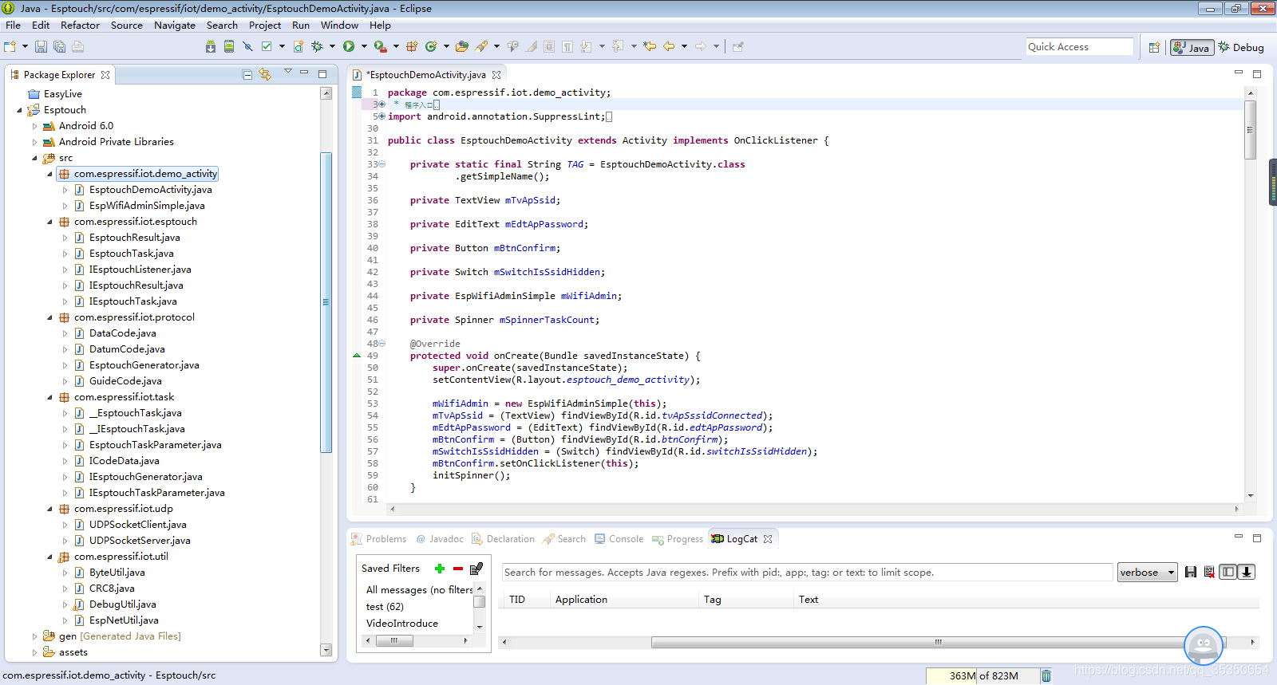Focus the Quick Access search field

point(1079,47)
